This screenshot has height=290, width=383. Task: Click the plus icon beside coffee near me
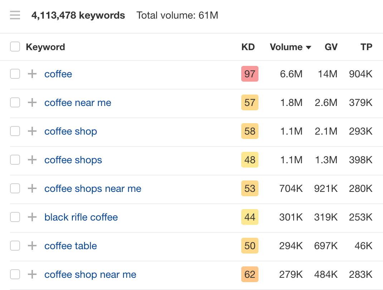(x=32, y=102)
